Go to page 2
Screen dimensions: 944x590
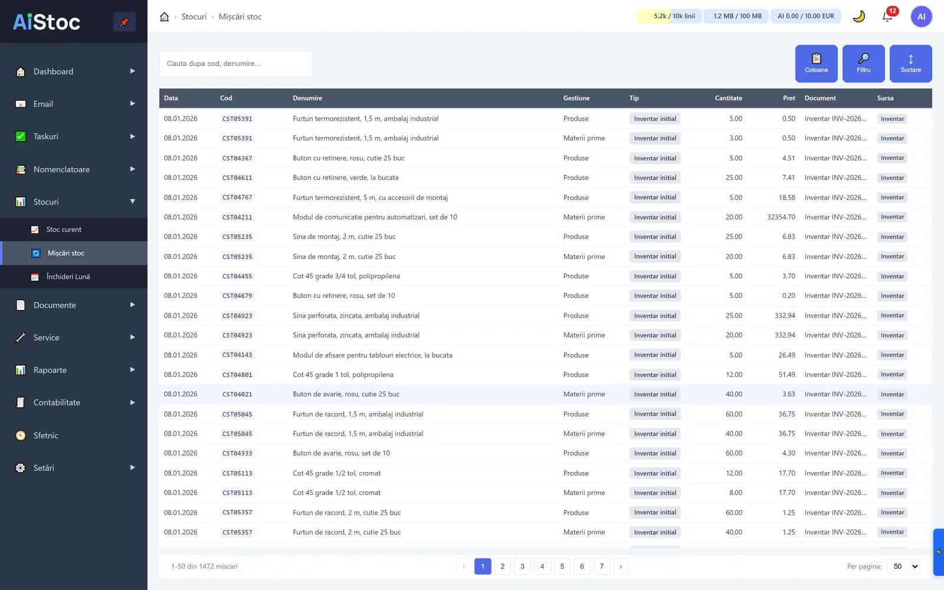(503, 566)
